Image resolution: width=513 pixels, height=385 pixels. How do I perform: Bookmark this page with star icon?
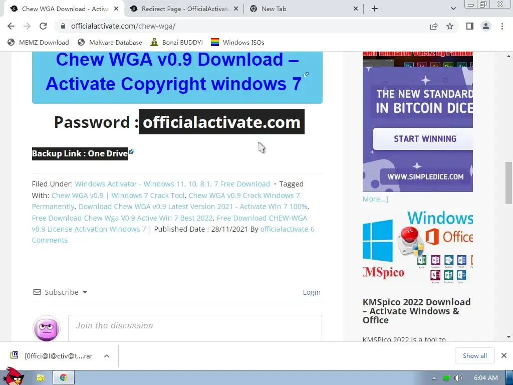(x=450, y=26)
